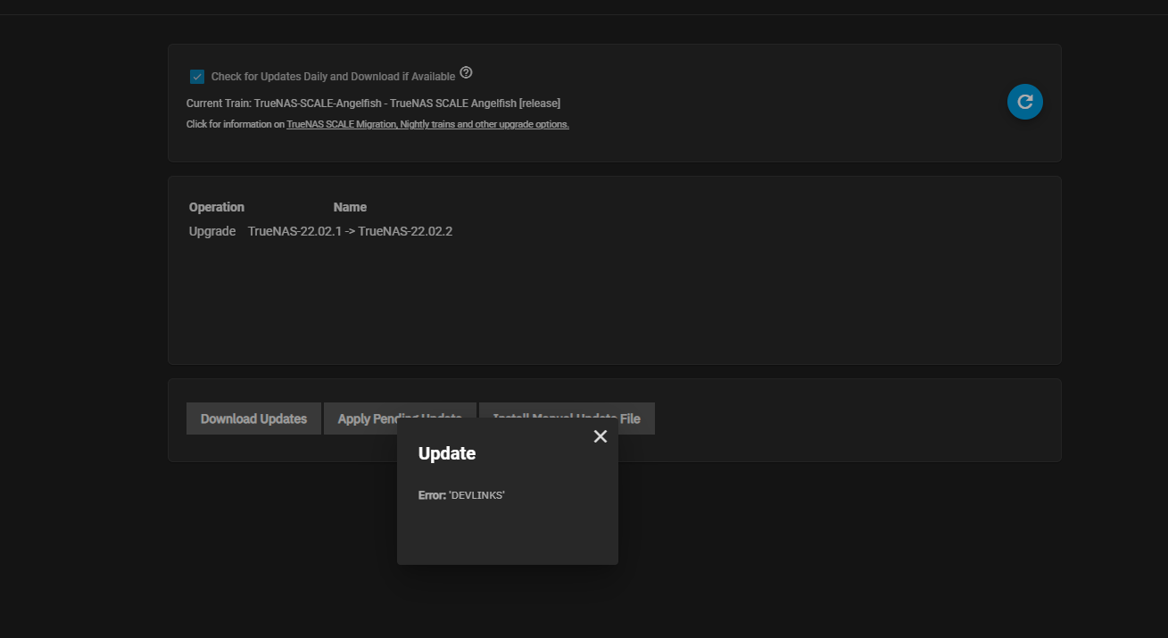Click the Operation column header

217,207
